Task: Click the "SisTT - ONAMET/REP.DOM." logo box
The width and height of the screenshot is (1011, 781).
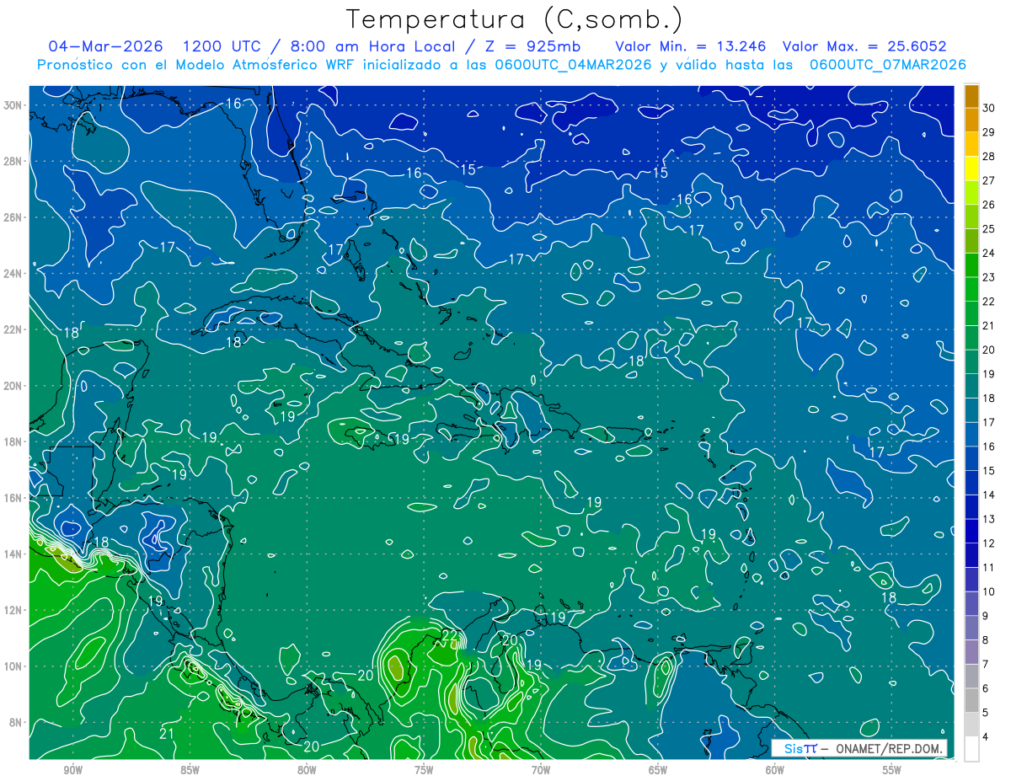Action: 860,748
